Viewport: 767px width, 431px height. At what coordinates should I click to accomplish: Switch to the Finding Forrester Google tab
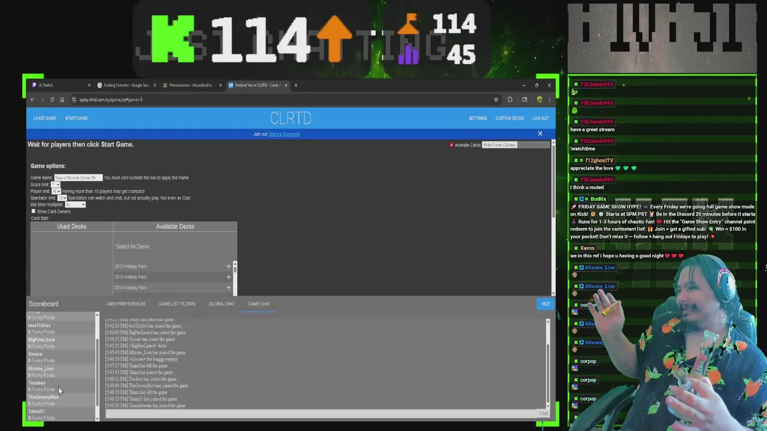tap(126, 85)
